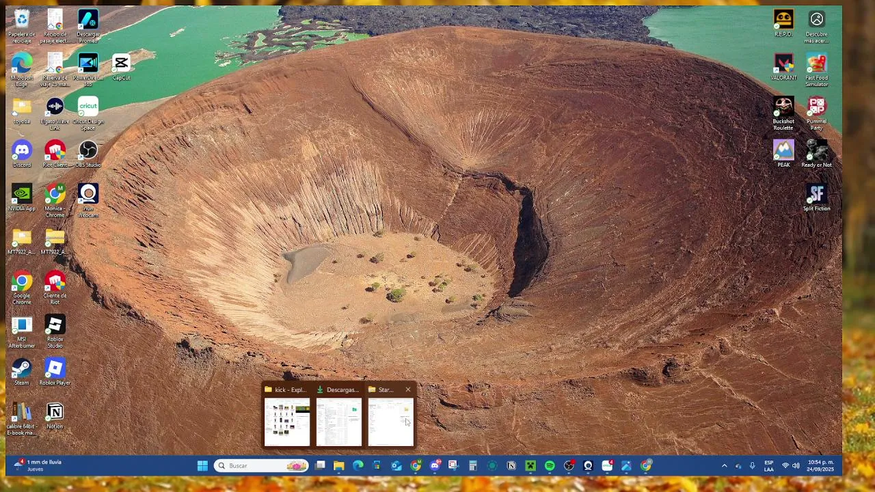Select the Elgato Wave Link shortcut
The image size is (875, 492).
pos(55,114)
